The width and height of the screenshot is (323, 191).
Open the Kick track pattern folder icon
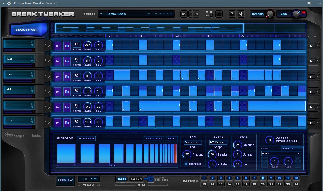tap(67, 46)
